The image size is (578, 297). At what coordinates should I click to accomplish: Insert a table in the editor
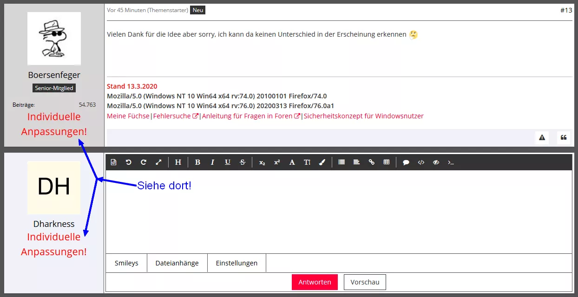(386, 162)
